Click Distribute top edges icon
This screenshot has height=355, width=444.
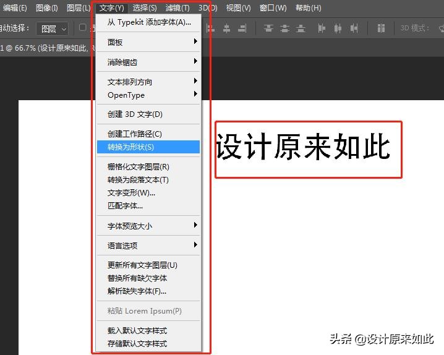pos(268,28)
